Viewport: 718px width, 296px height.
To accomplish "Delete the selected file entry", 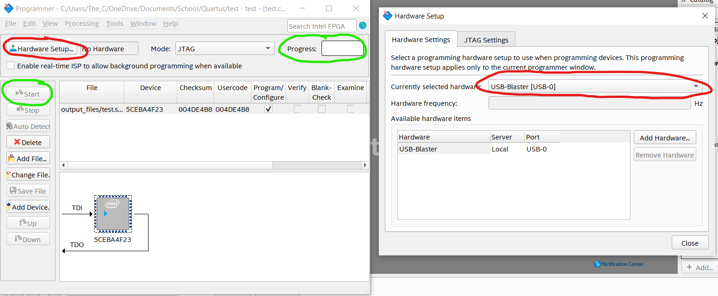I will point(28,142).
